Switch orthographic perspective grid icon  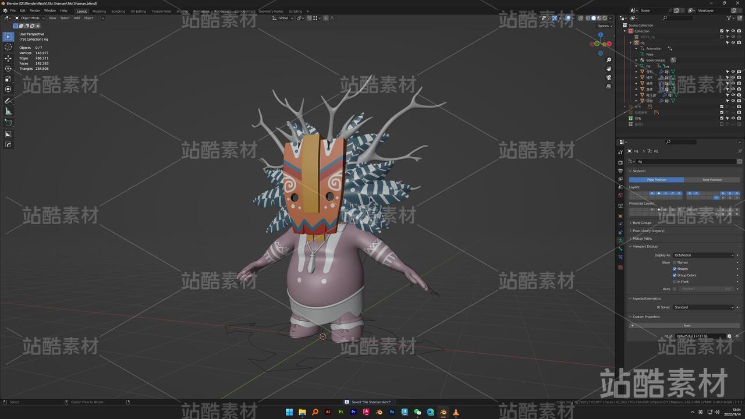coord(609,86)
